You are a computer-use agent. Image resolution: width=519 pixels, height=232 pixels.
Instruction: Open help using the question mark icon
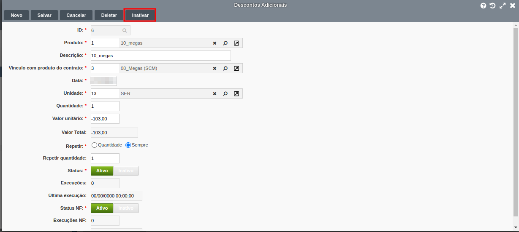(x=483, y=5)
